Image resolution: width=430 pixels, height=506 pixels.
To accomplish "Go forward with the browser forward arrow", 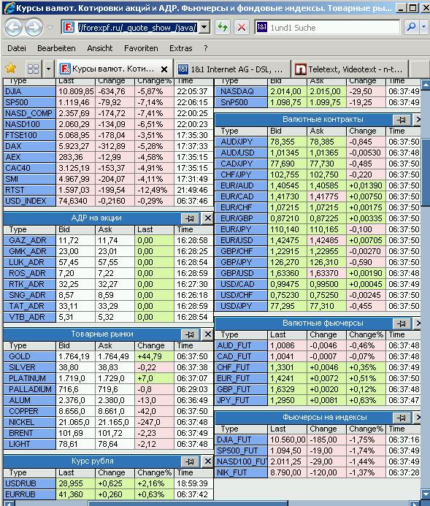I will coord(34,27).
